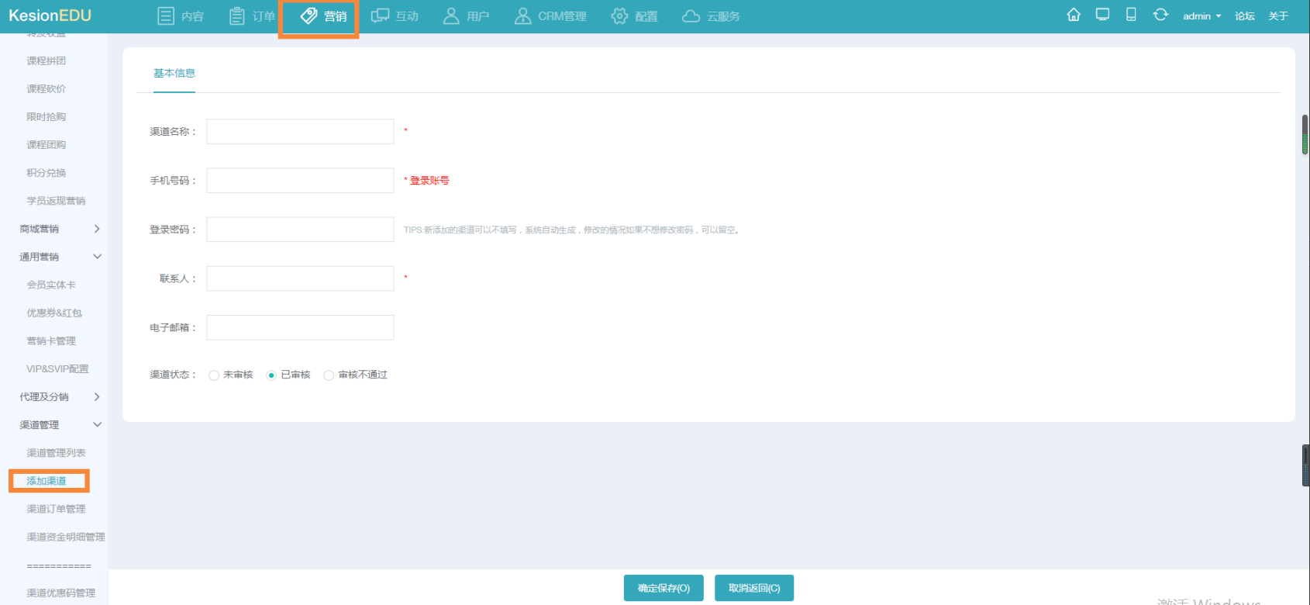This screenshot has width=1310, height=605.
Task: Open 限时抢购 in sidebar
Action: tap(47, 117)
